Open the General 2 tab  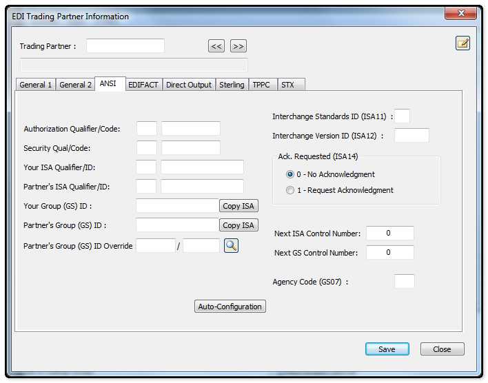pos(75,85)
